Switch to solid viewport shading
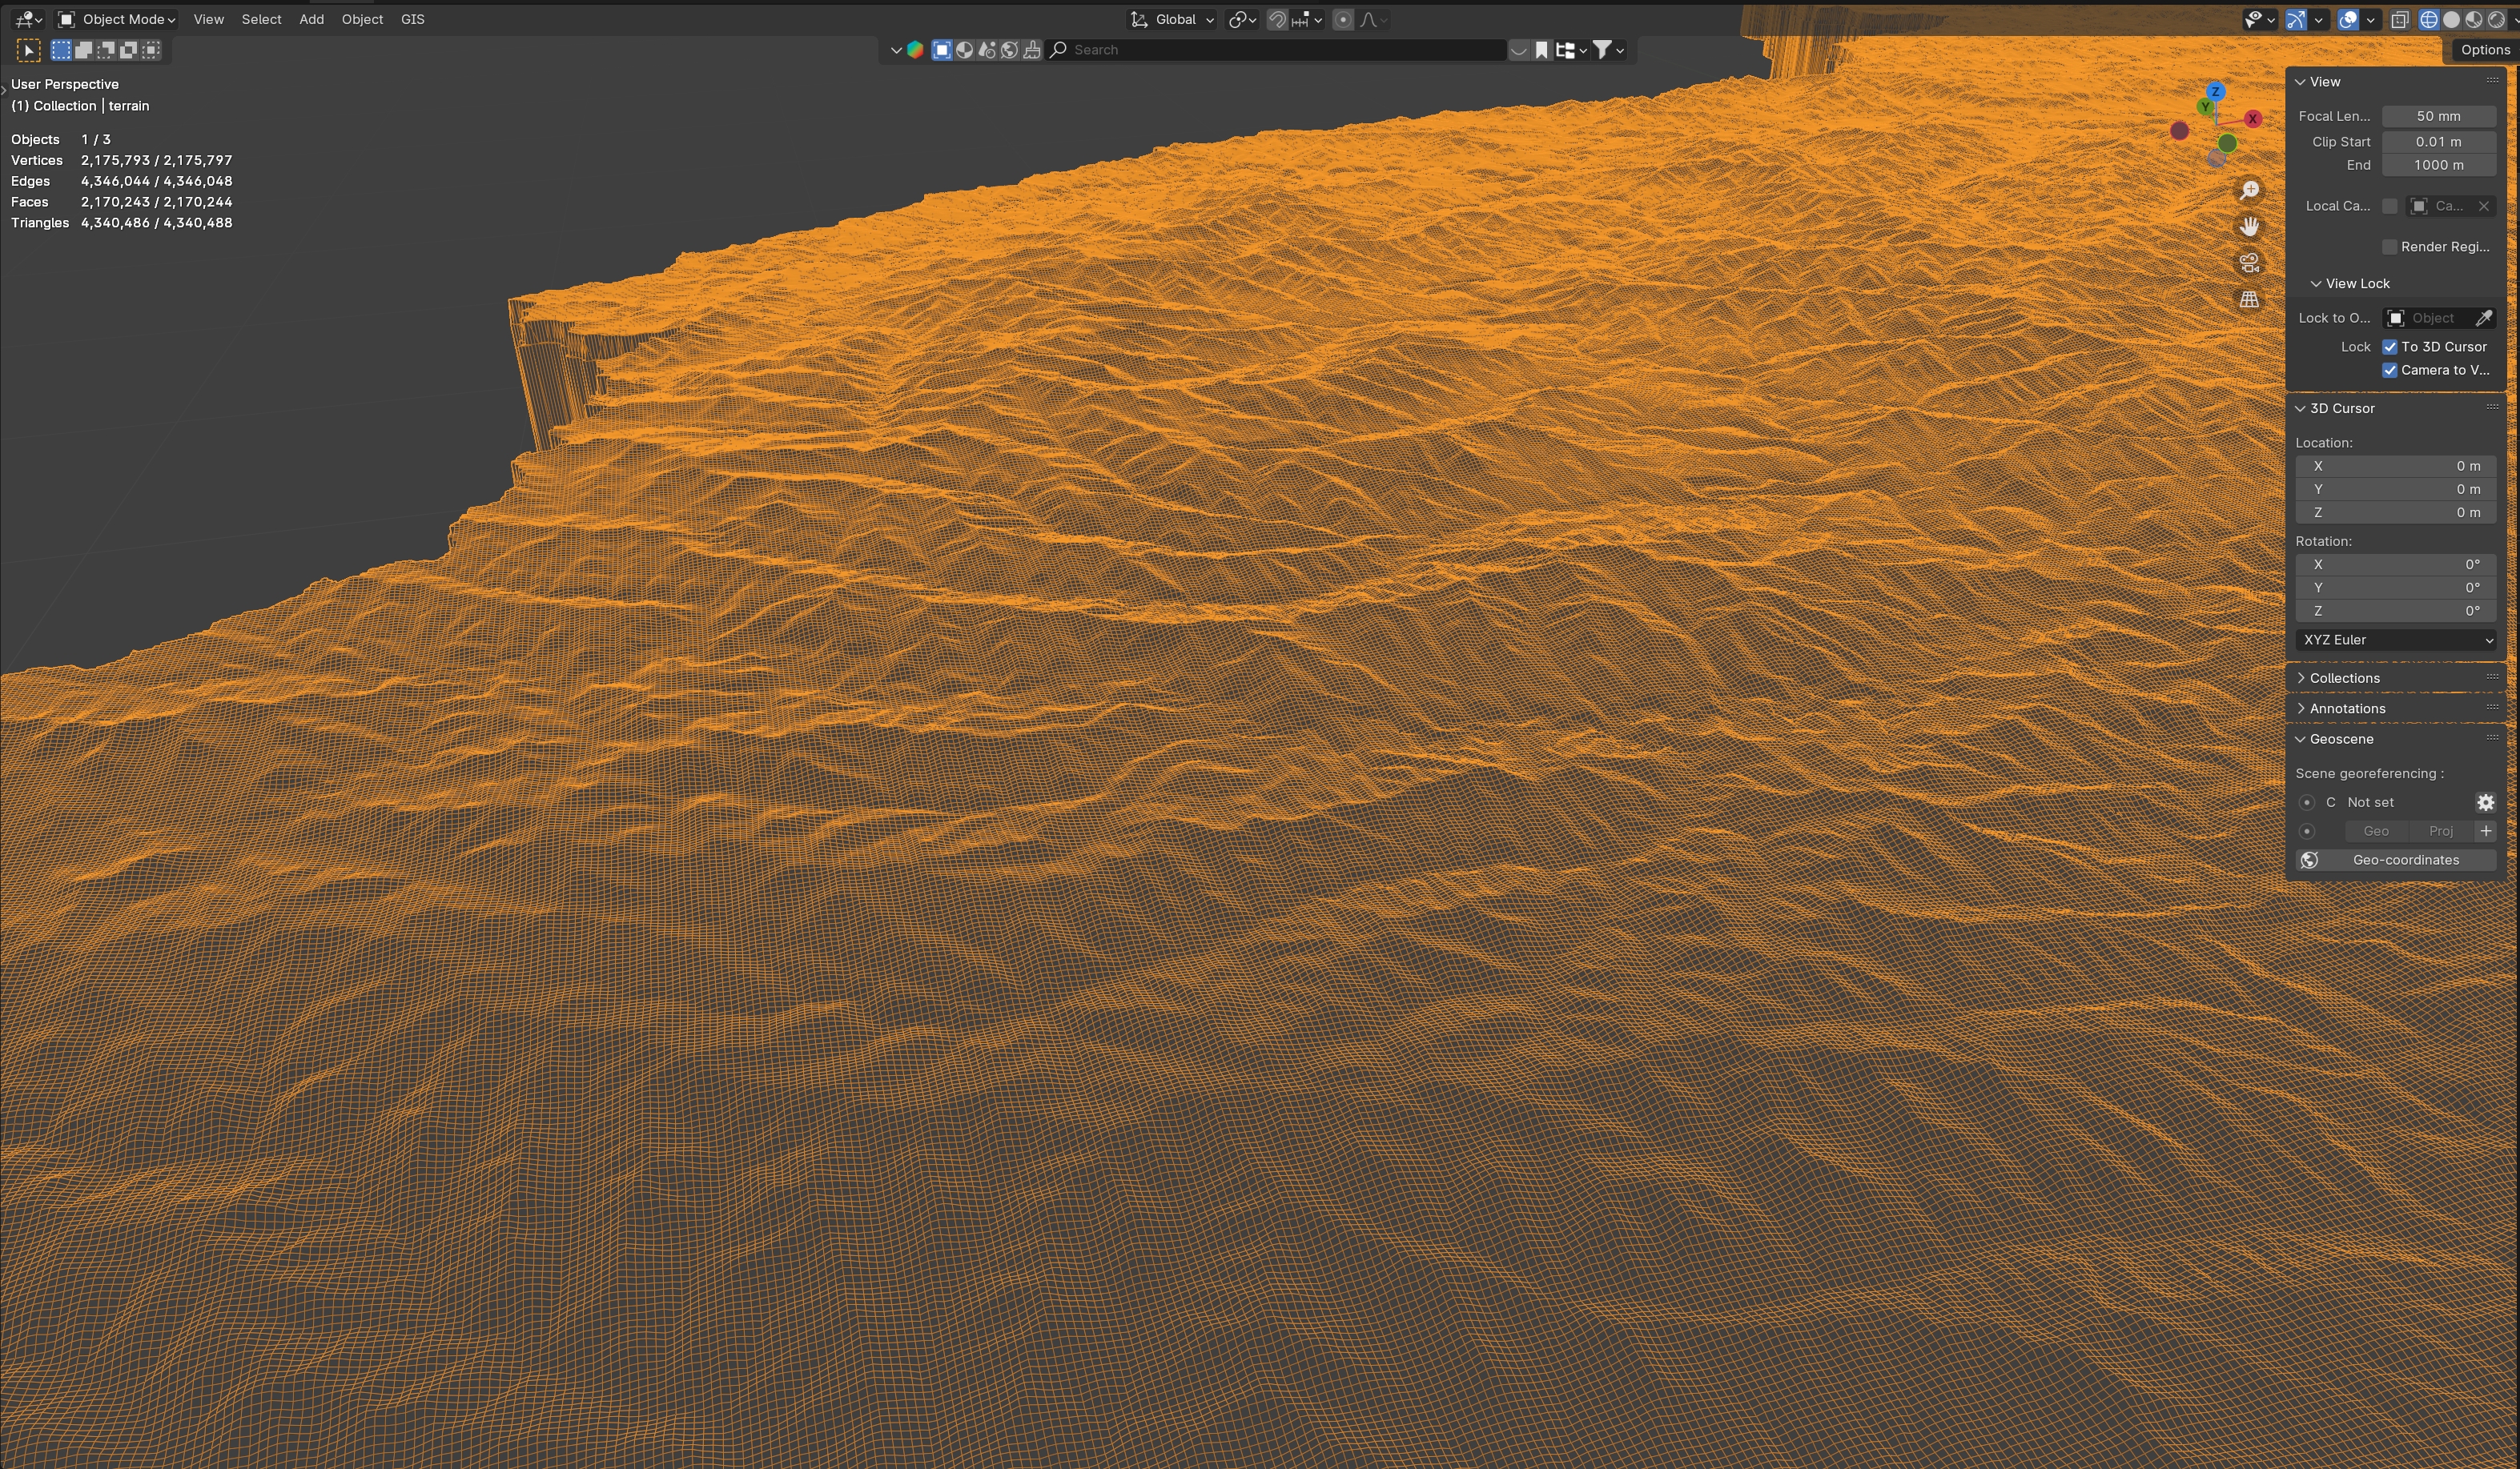2520x1469 pixels. tap(2451, 20)
